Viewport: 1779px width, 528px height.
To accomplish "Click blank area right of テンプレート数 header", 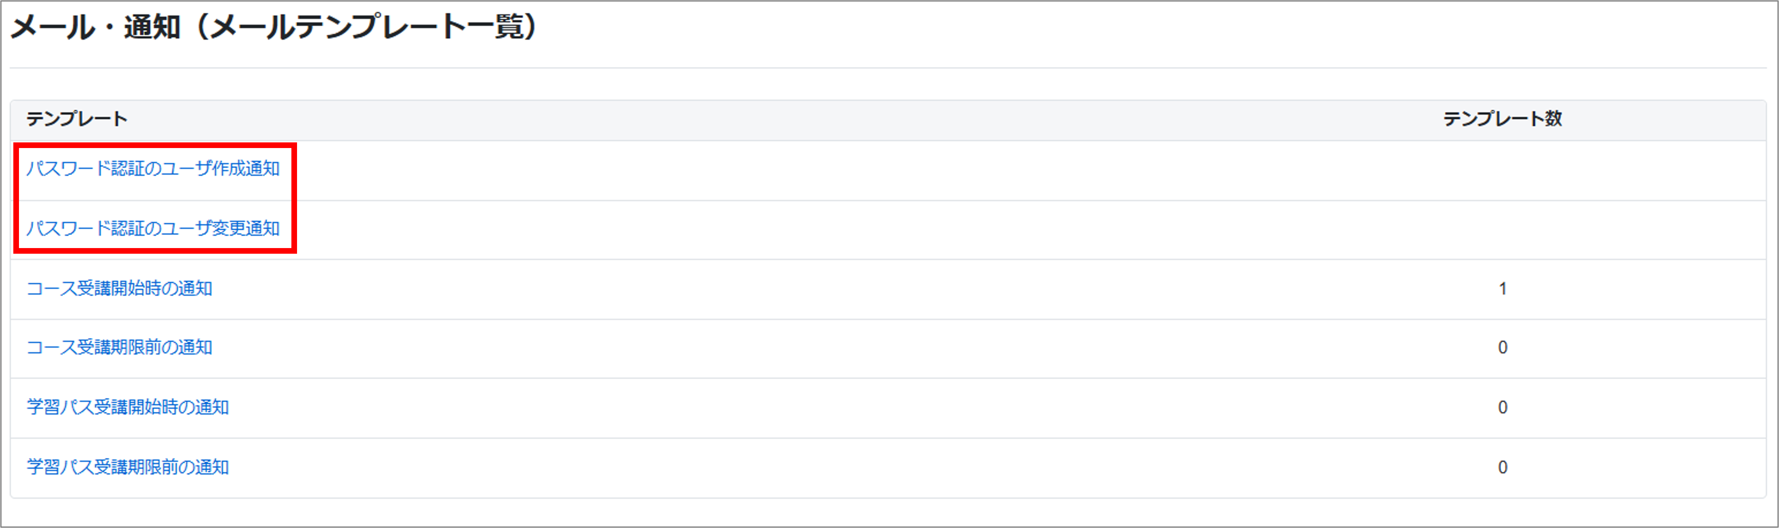I will coord(1671,119).
